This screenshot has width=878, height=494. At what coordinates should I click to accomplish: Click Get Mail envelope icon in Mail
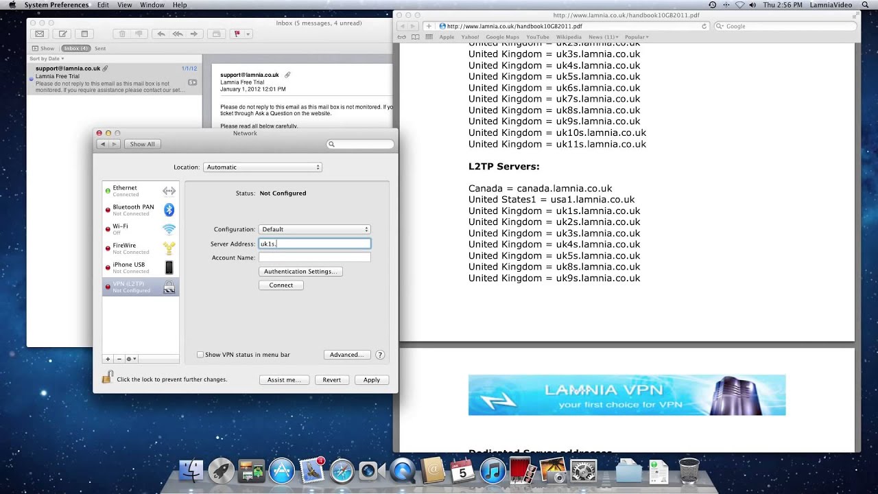coord(40,34)
